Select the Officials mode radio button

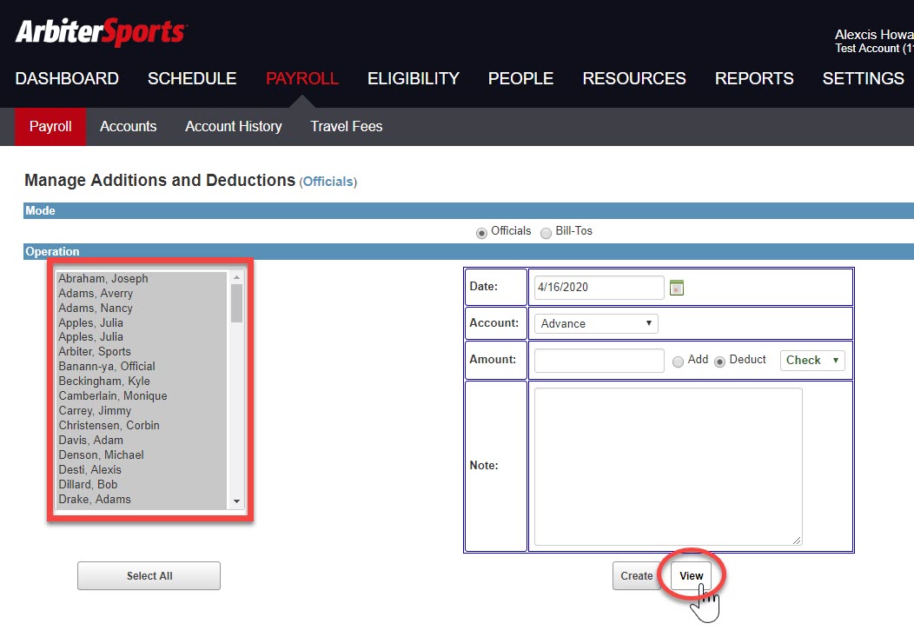point(481,233)
